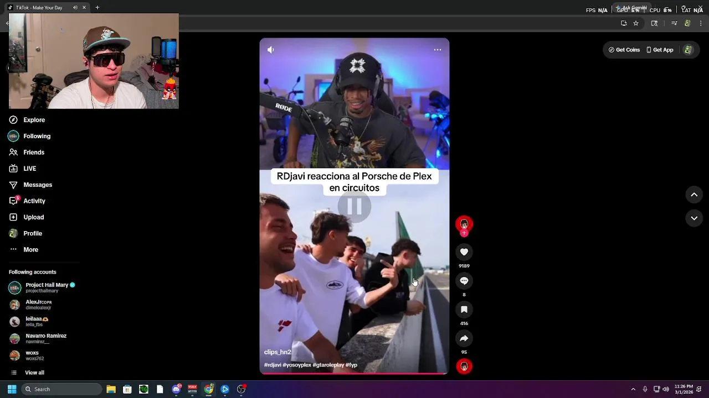Open the video creator's avatar
The width and height of the screenshot is (709, 398).
[x=464, y=223]
